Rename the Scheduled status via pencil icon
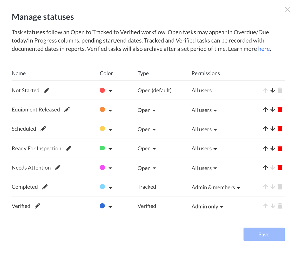The height and width of the screenshot is (253, 297). click(43, 129)
